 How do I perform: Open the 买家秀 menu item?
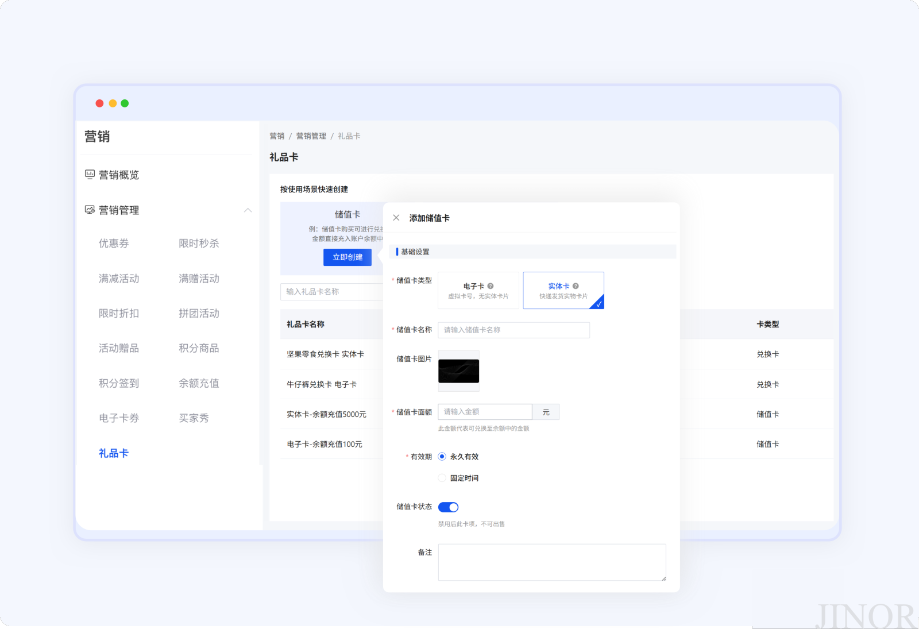pos(194,418)
